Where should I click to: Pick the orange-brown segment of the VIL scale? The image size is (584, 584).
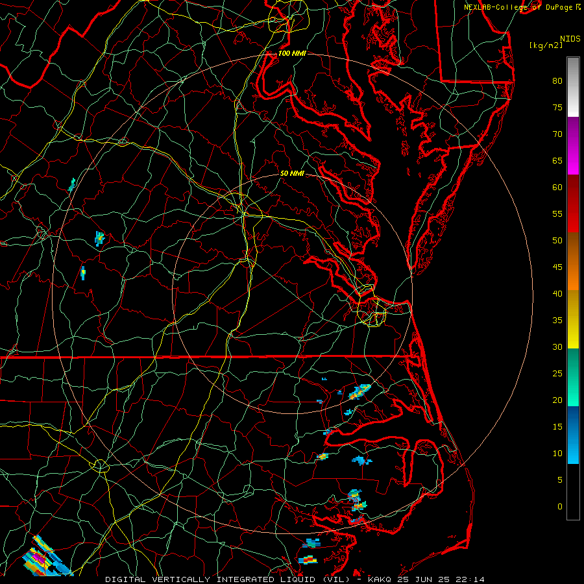(573, 262)
